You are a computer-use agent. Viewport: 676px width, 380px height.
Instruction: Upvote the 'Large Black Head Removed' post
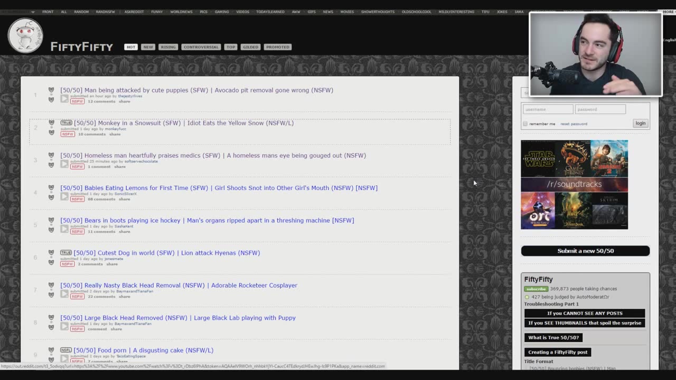[51, 317]
